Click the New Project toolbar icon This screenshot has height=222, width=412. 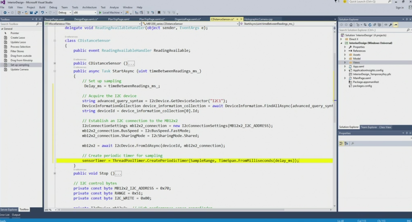[x=19, y=13]
